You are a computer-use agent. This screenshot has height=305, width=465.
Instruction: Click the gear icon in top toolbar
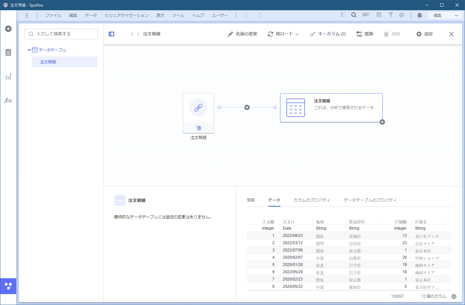(402, 15)
